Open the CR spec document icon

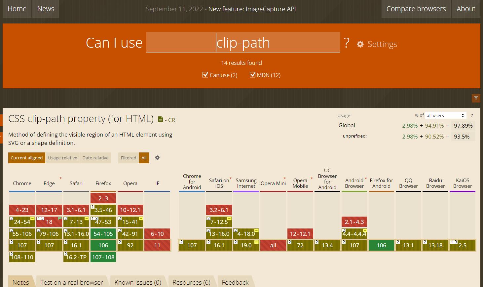pyautogui.click(x=161, y=119)
